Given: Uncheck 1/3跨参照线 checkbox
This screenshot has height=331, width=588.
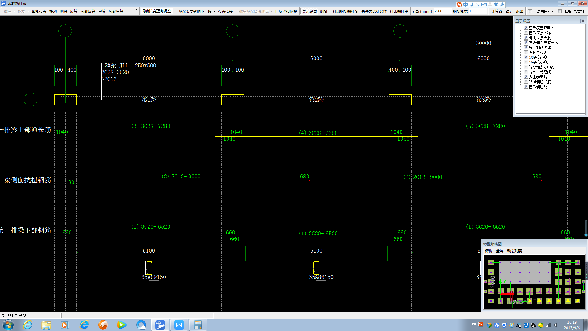Looking at the screenshot, I should (x=526, y=57).
